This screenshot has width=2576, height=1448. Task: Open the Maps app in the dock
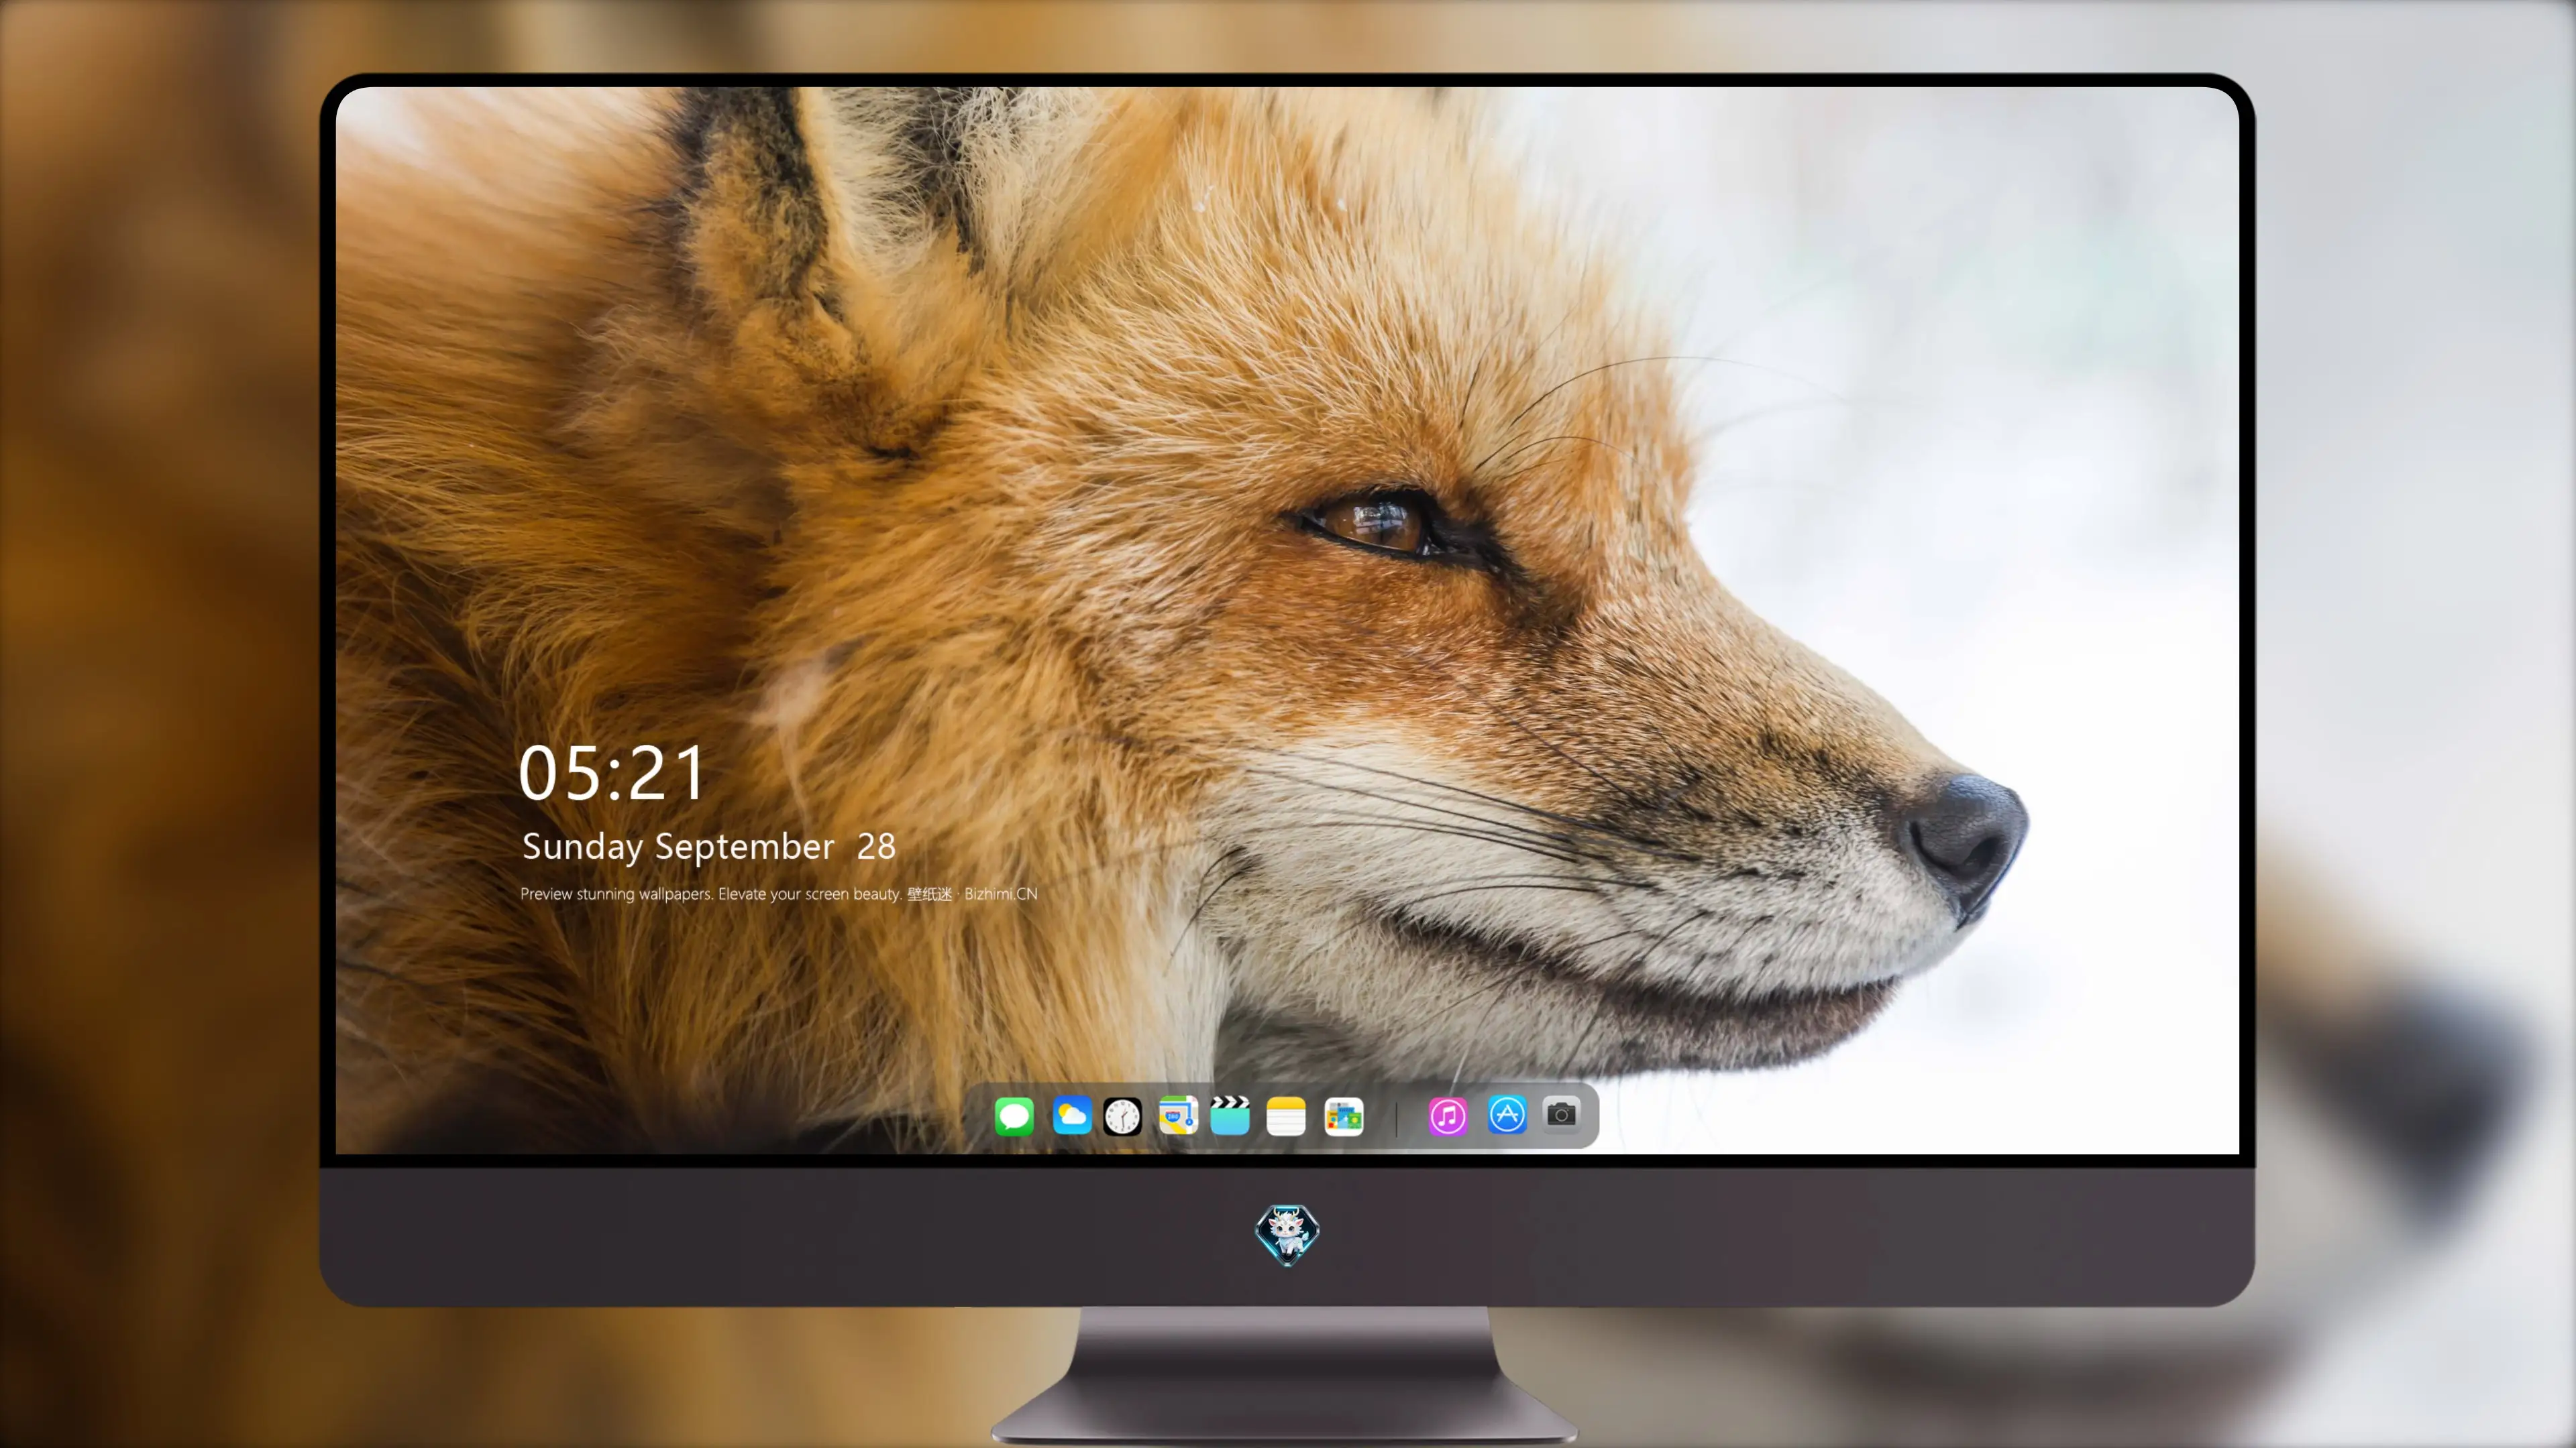point(1178,1116)
